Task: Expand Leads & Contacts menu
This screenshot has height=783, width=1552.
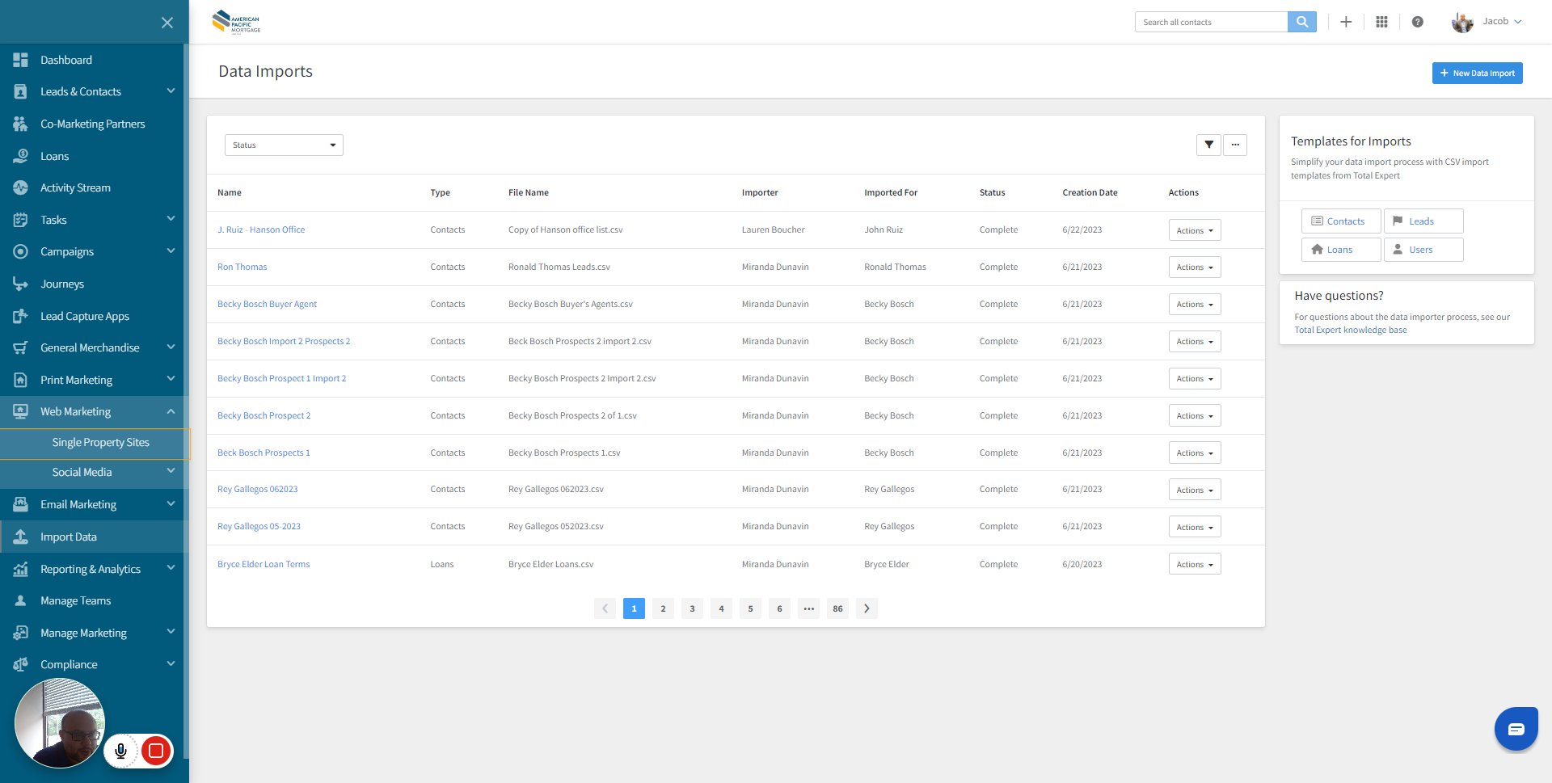Action: [x=171, y=91]
